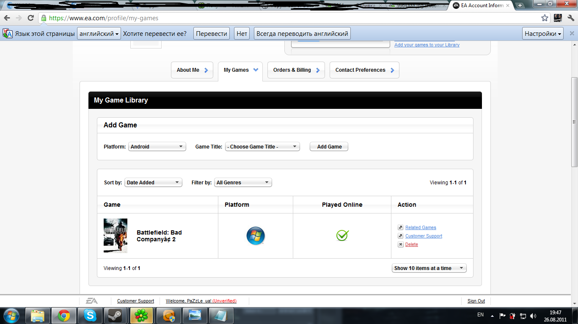Close the EA Account Inform browser tab
This screenshot has height=324, width=578.
pos(507,6)
